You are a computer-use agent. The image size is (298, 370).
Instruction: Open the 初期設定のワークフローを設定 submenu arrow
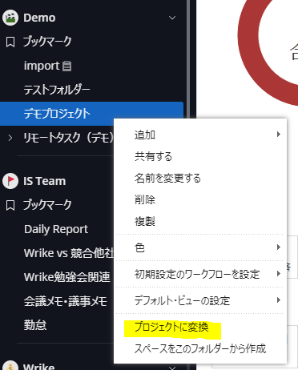(x=279, y=274)
